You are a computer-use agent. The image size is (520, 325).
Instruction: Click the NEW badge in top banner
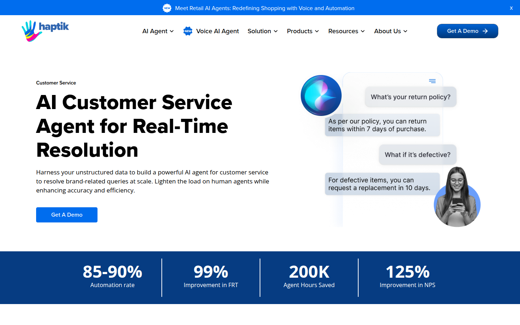167,8
